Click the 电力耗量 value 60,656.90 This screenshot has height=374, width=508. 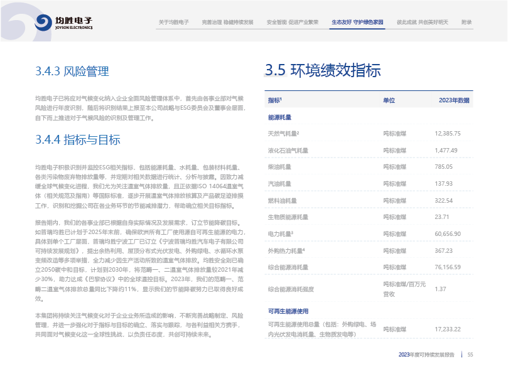tap(448, 233)
